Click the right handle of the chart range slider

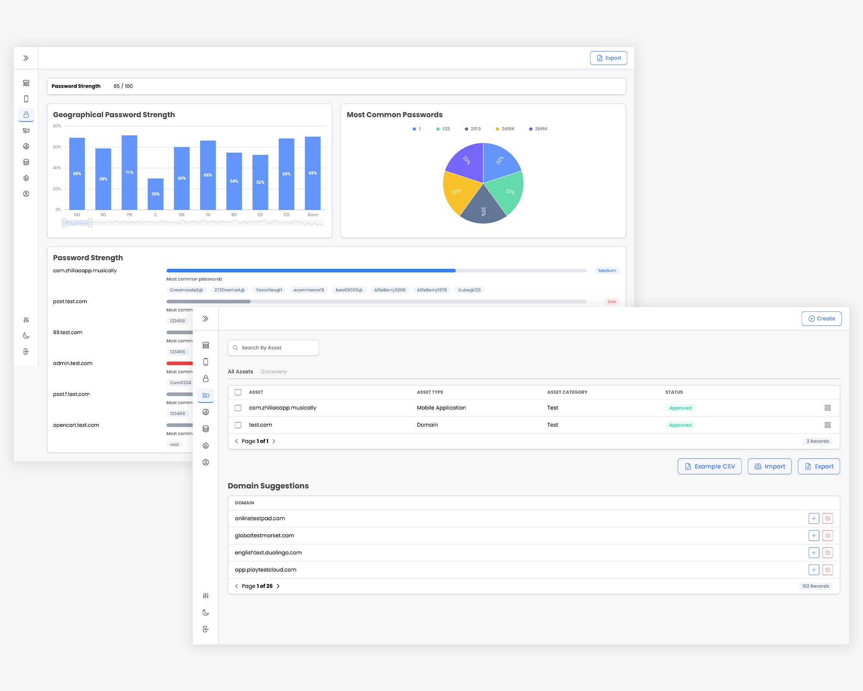click(90, 223)
